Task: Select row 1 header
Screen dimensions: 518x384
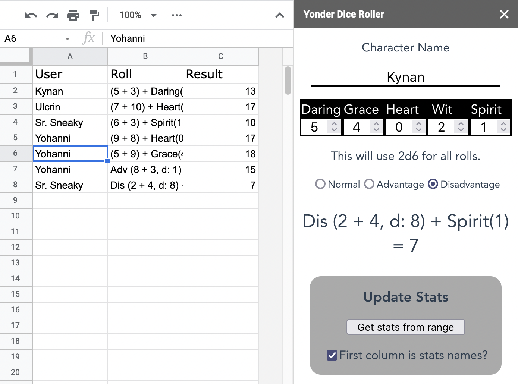Action: (16, 74)
